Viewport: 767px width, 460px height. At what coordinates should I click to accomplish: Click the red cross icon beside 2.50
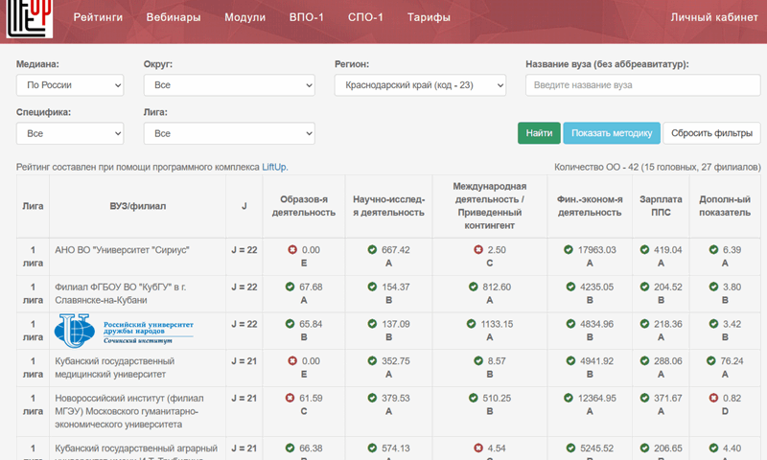477,250
